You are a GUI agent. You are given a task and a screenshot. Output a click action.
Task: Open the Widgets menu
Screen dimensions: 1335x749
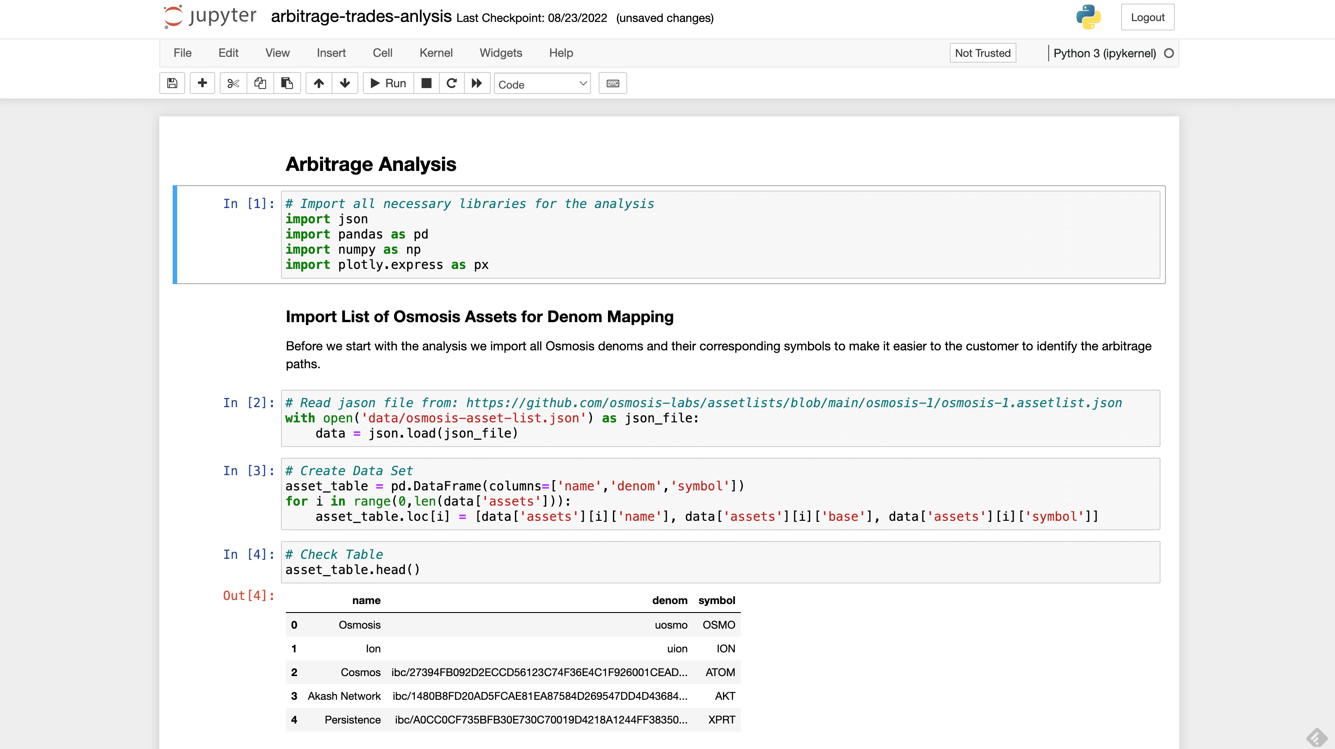501,52
